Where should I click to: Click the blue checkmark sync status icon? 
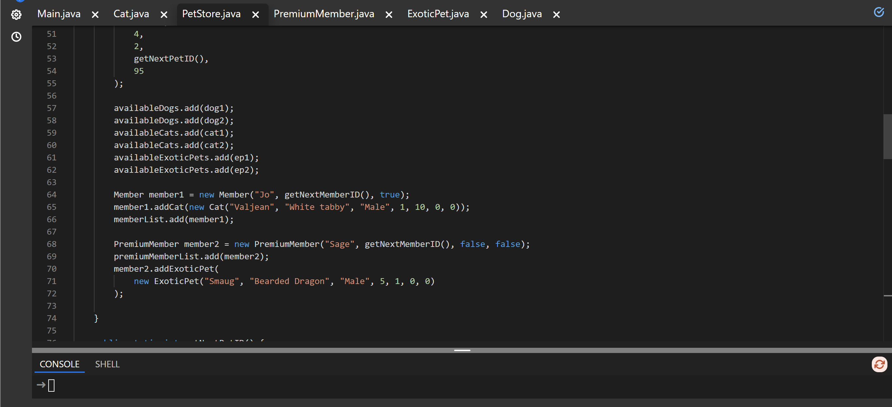coord(879,12)
